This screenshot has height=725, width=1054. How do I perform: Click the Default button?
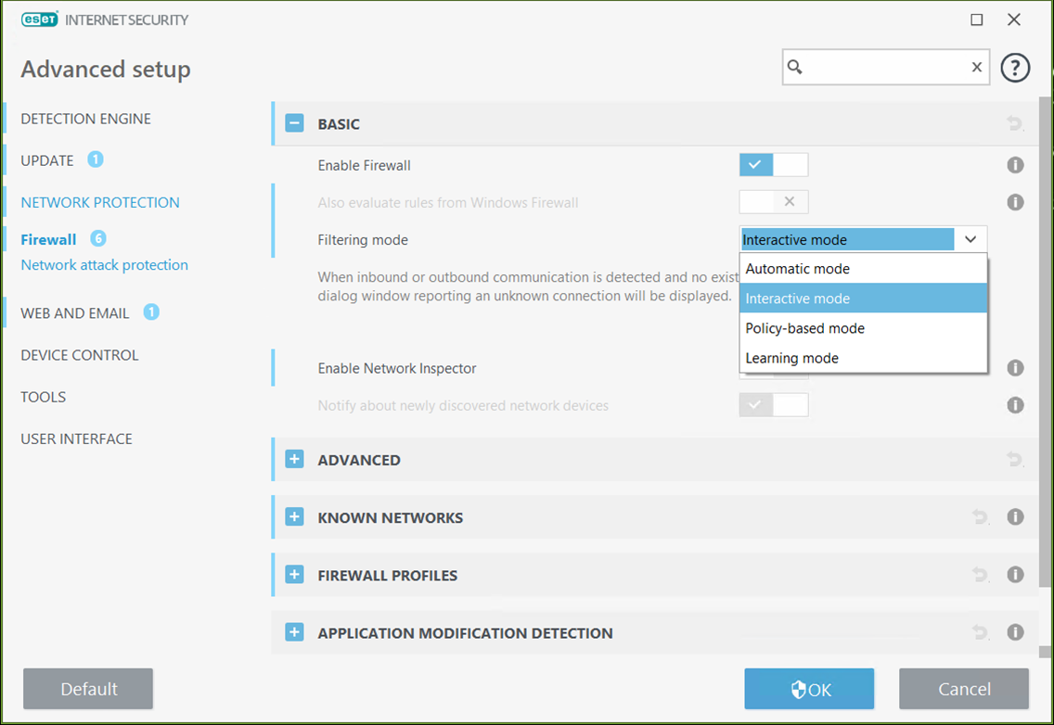[88, 689]
